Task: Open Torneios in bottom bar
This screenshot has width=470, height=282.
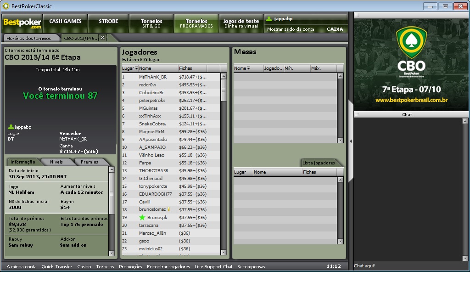Action: (105, 266)
